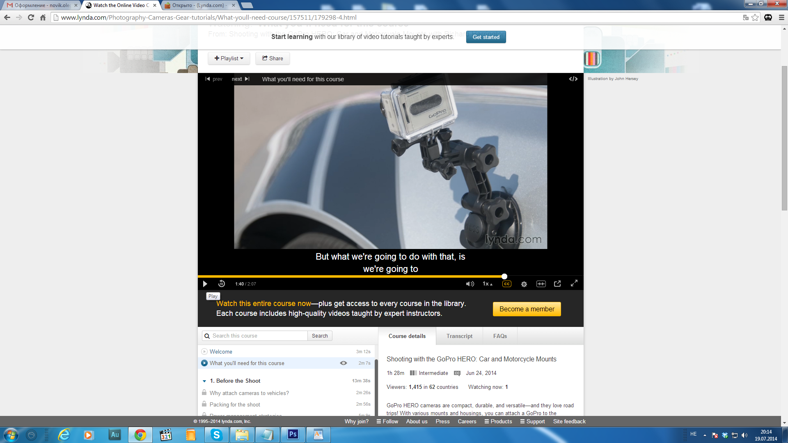788x443 pixels.
Task: Collapse the 1. Before the Shoot chapter
Action: point(204,381)
